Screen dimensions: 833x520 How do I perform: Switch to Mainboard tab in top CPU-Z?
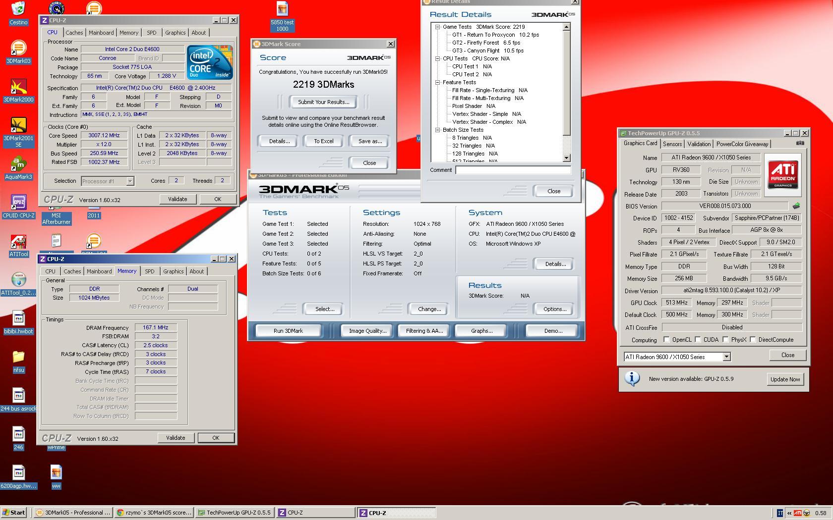101,33
